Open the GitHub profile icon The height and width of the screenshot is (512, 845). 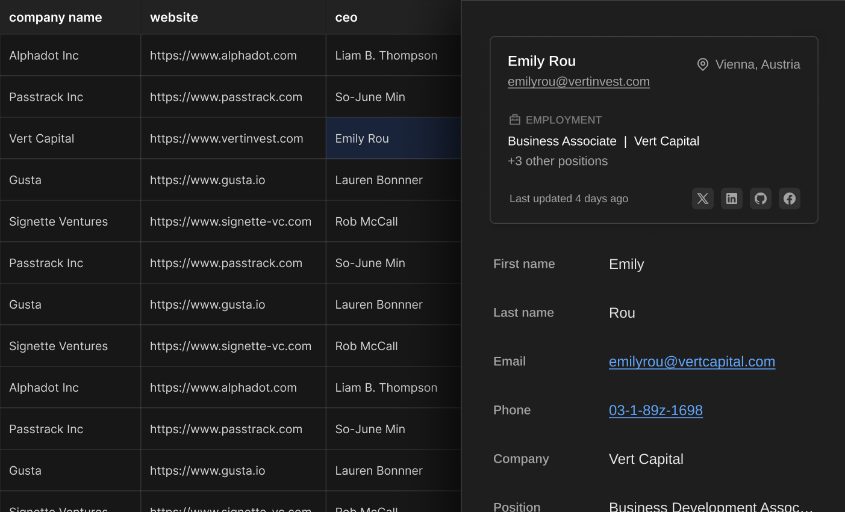pos(760,199)
